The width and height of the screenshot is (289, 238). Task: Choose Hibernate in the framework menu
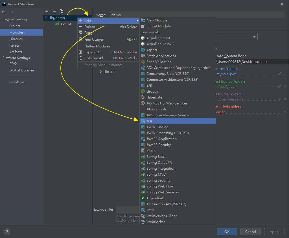click(x=154, y=97)
